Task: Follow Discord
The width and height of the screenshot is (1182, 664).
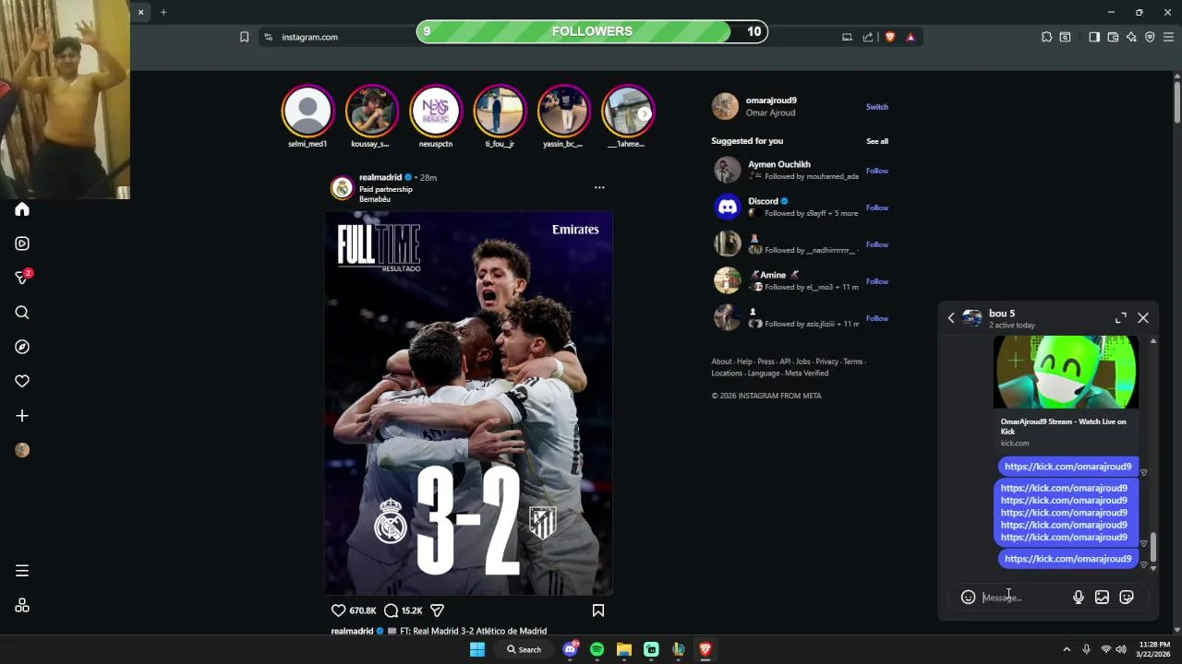Action: point(877,207)
